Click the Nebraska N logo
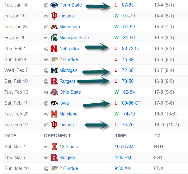This screenshot has height=174, width=188. point(54,49)
